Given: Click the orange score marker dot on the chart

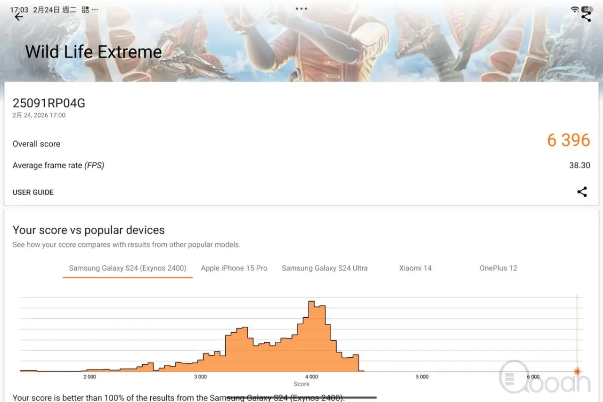Looking at the screenshot, I should pyautogui.click(x=577, y=371).
